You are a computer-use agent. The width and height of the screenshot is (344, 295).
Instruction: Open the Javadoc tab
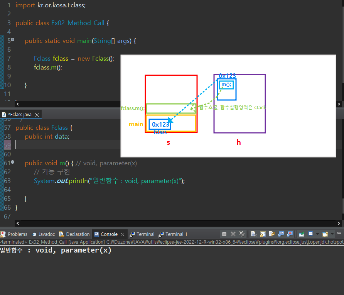(x=44, y=234)
